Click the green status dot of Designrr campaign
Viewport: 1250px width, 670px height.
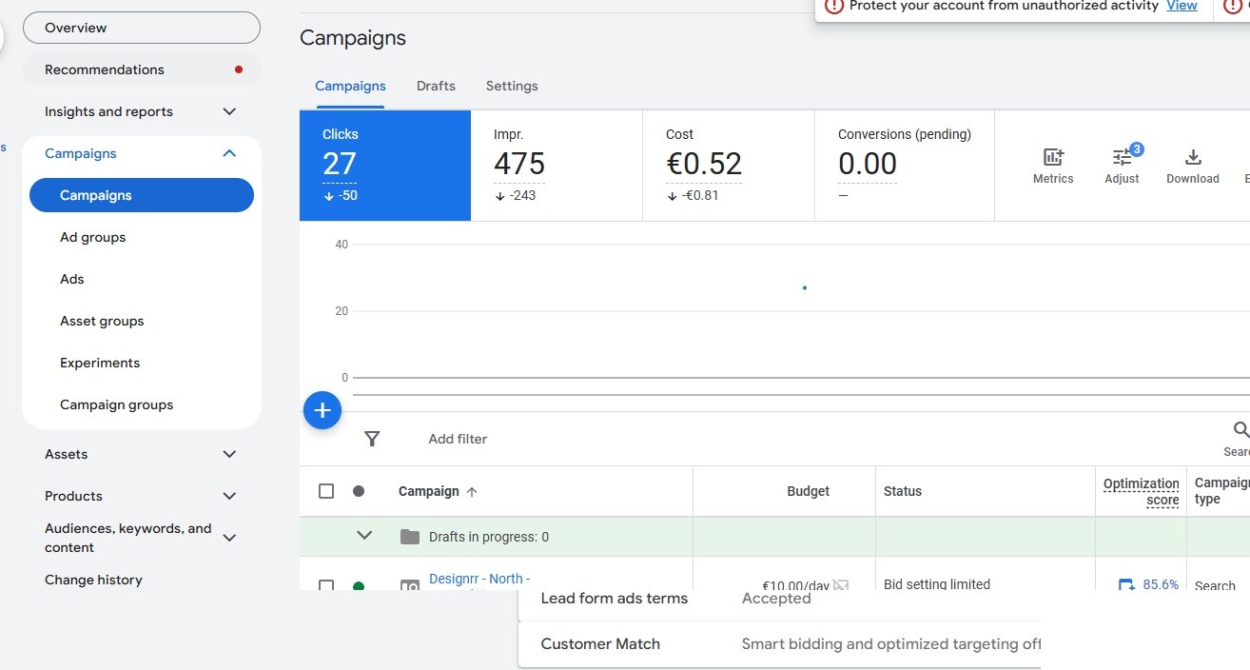pos(359,586)
